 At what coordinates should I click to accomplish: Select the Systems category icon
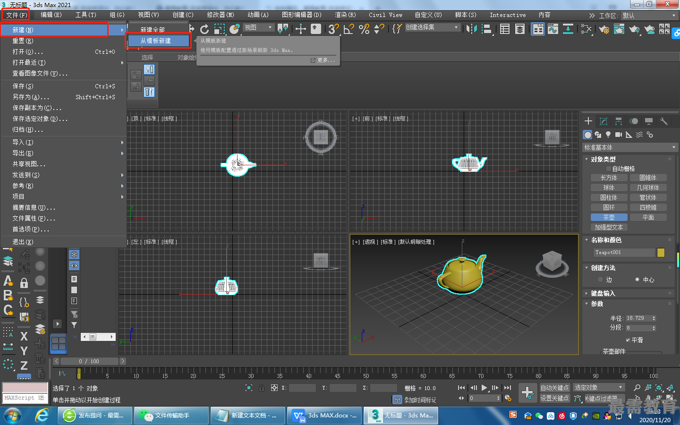650,135
